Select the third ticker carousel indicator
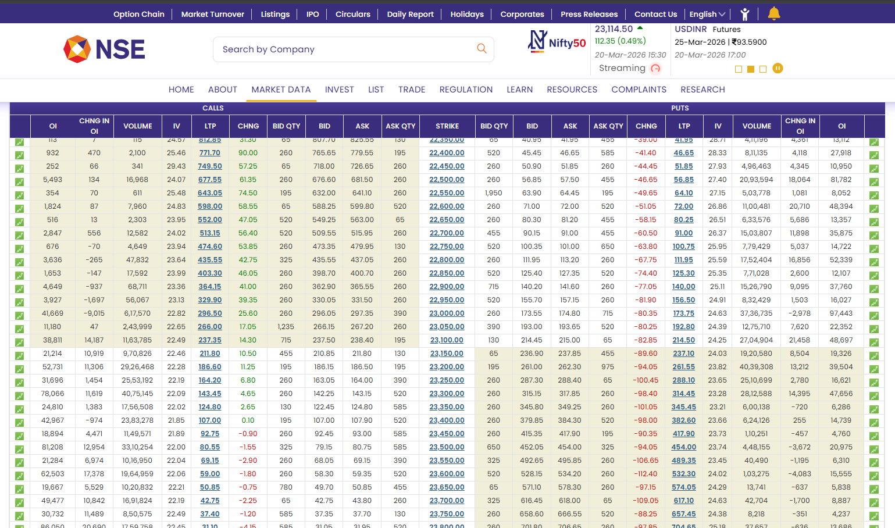The width and height of the screenshot is (895, 528). [763, 69]
